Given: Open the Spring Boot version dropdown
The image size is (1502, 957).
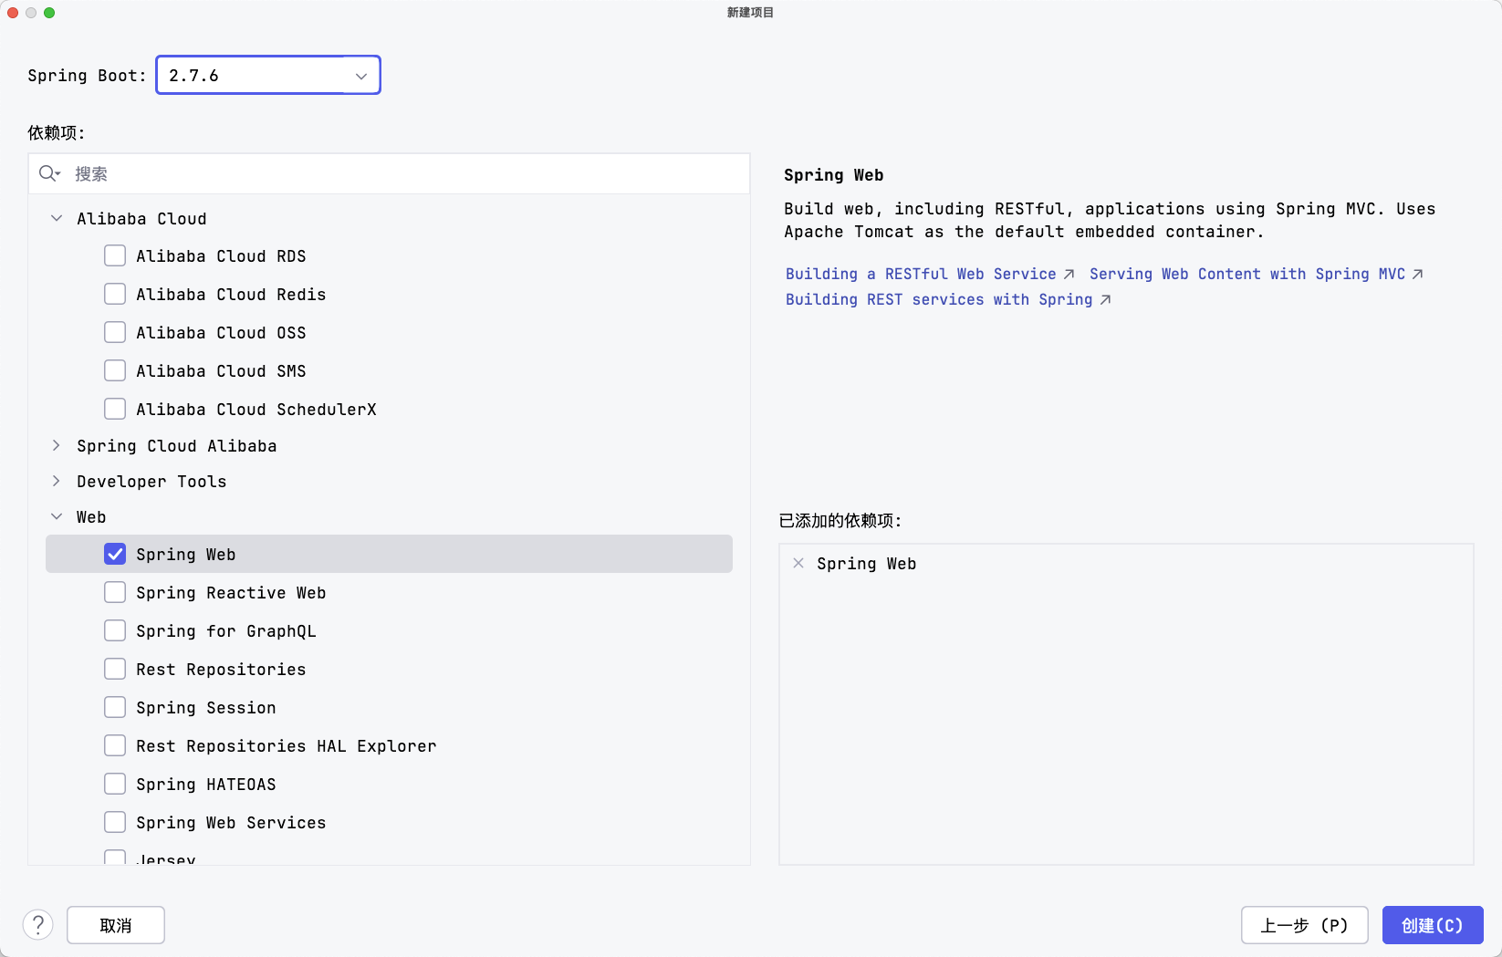Looking at the screenshot, I should click(x=268, y=75).
